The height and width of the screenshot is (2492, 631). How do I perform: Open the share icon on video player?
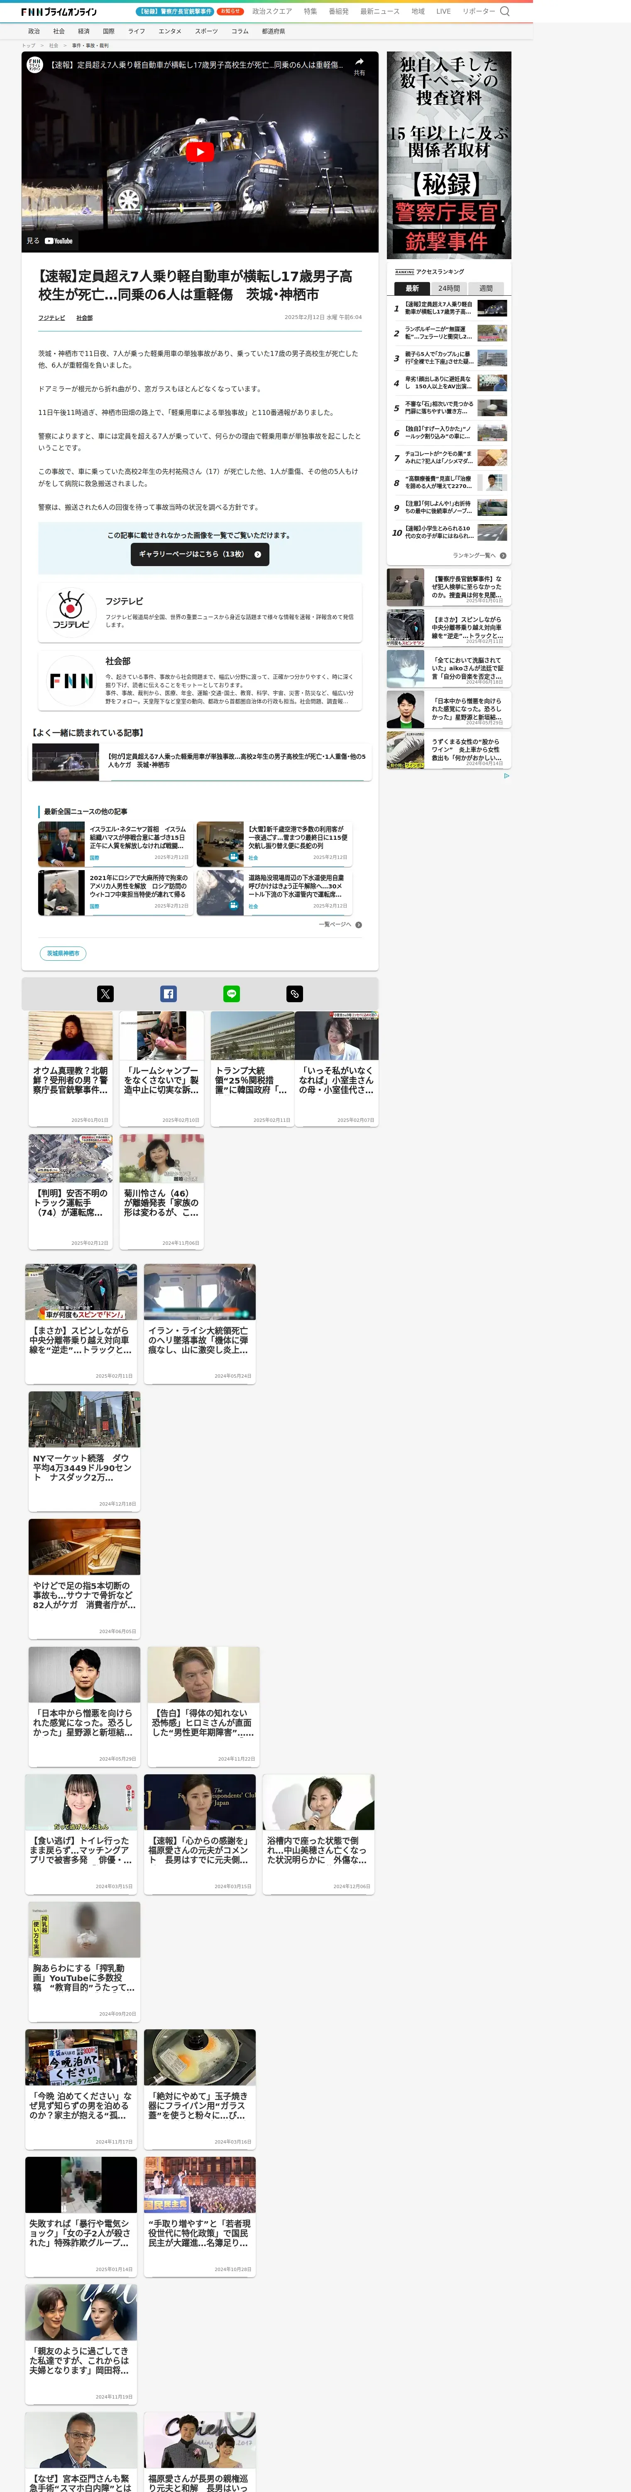pos(360,66)
